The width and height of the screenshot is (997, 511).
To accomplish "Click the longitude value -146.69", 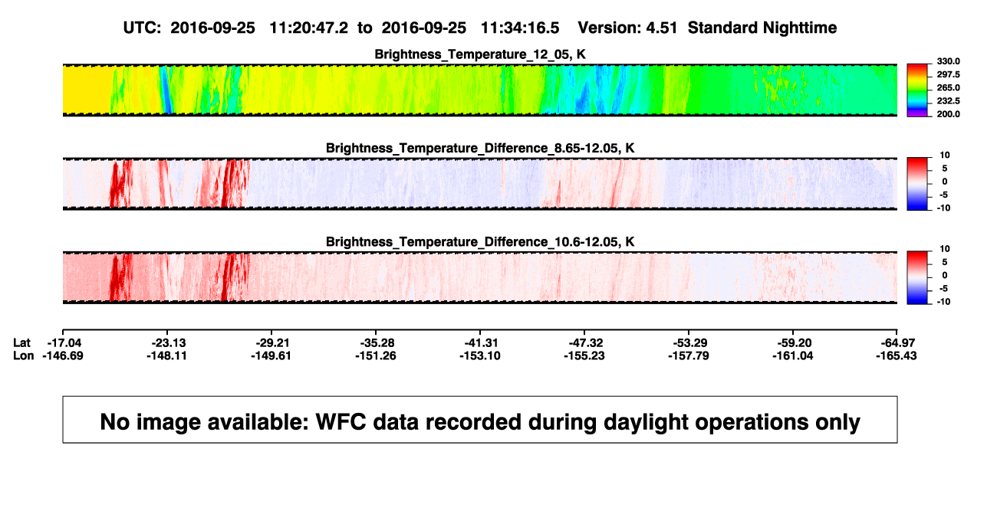I will pyautogui.click(x=64, y=355).
